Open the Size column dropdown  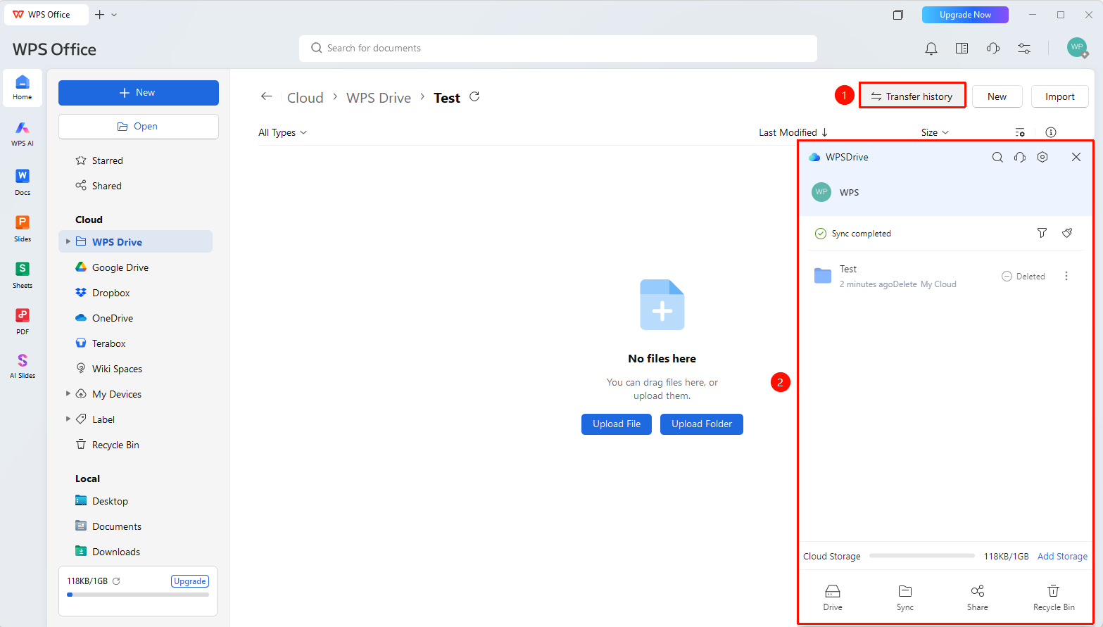click(x=935, y=132)
